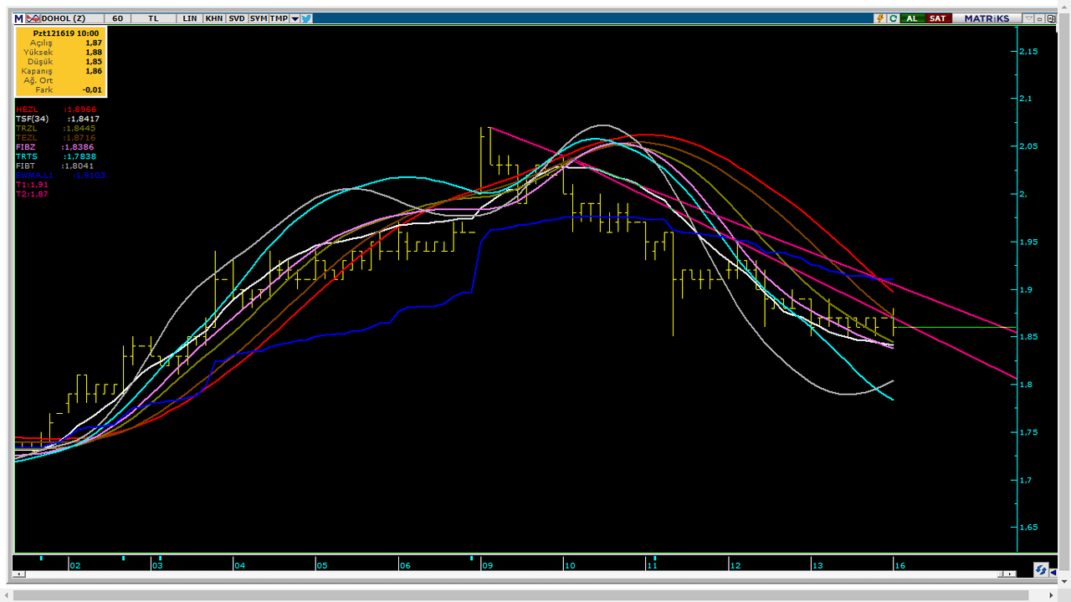Click the chart scroll left arrow
The width and height of the screenshot is (1071, 602).
pyautogui.click(x=19, y=574)
